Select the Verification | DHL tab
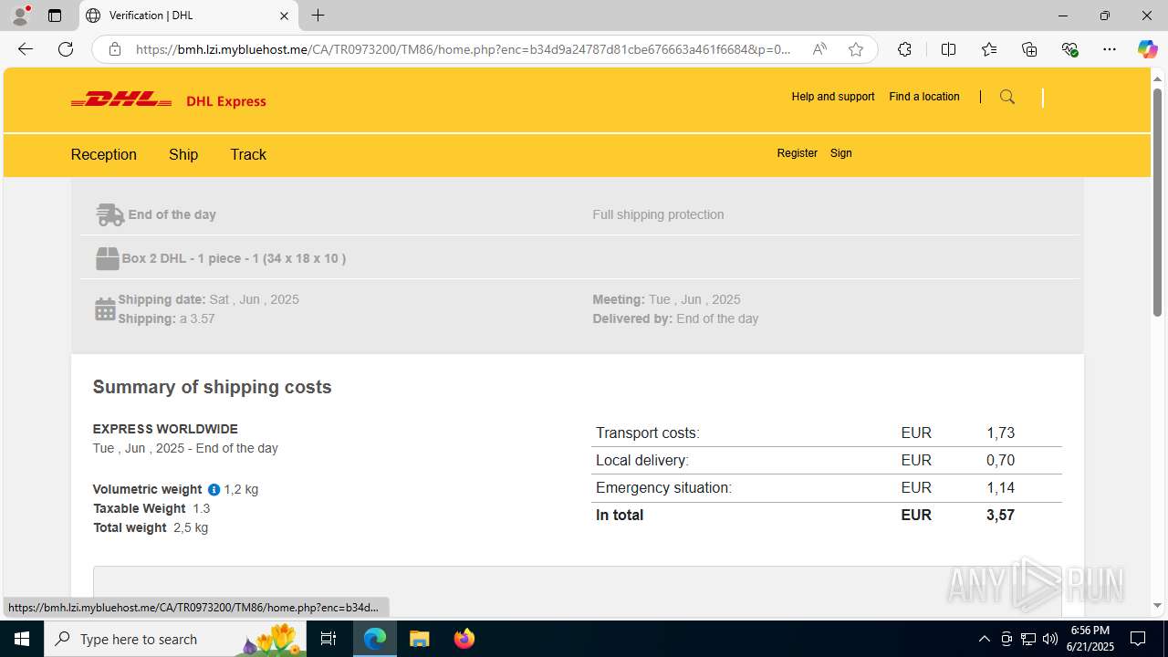This screenshot has height=657, width=1168. [x=188, y=16]
